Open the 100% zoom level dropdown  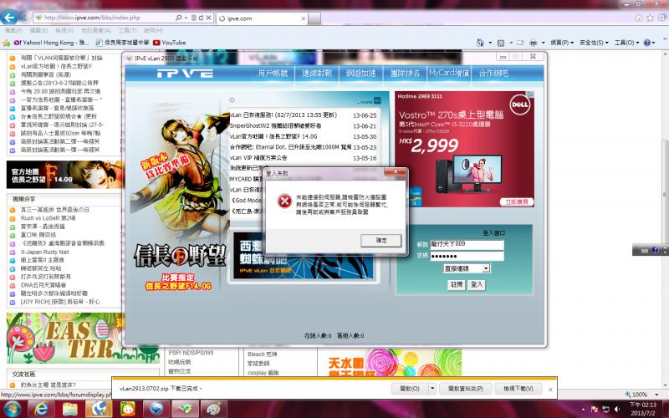coord(656,395)
